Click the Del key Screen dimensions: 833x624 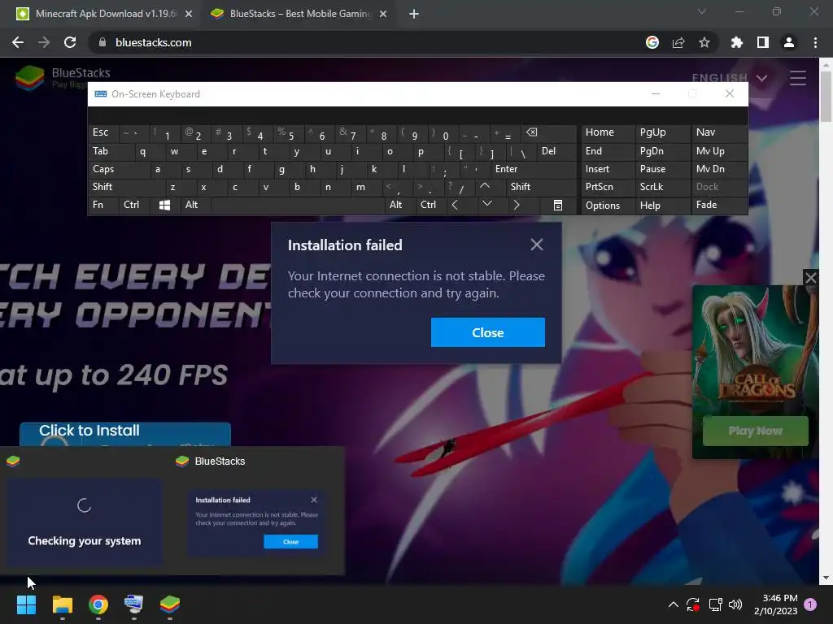556,151
